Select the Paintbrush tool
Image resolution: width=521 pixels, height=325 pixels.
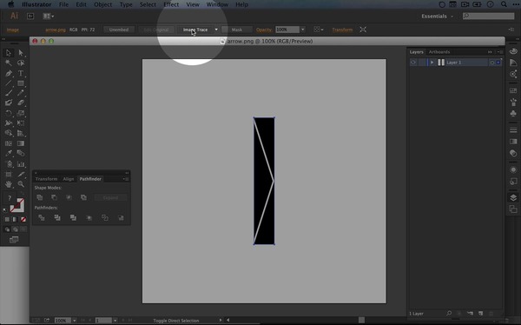tap(9, 93)
